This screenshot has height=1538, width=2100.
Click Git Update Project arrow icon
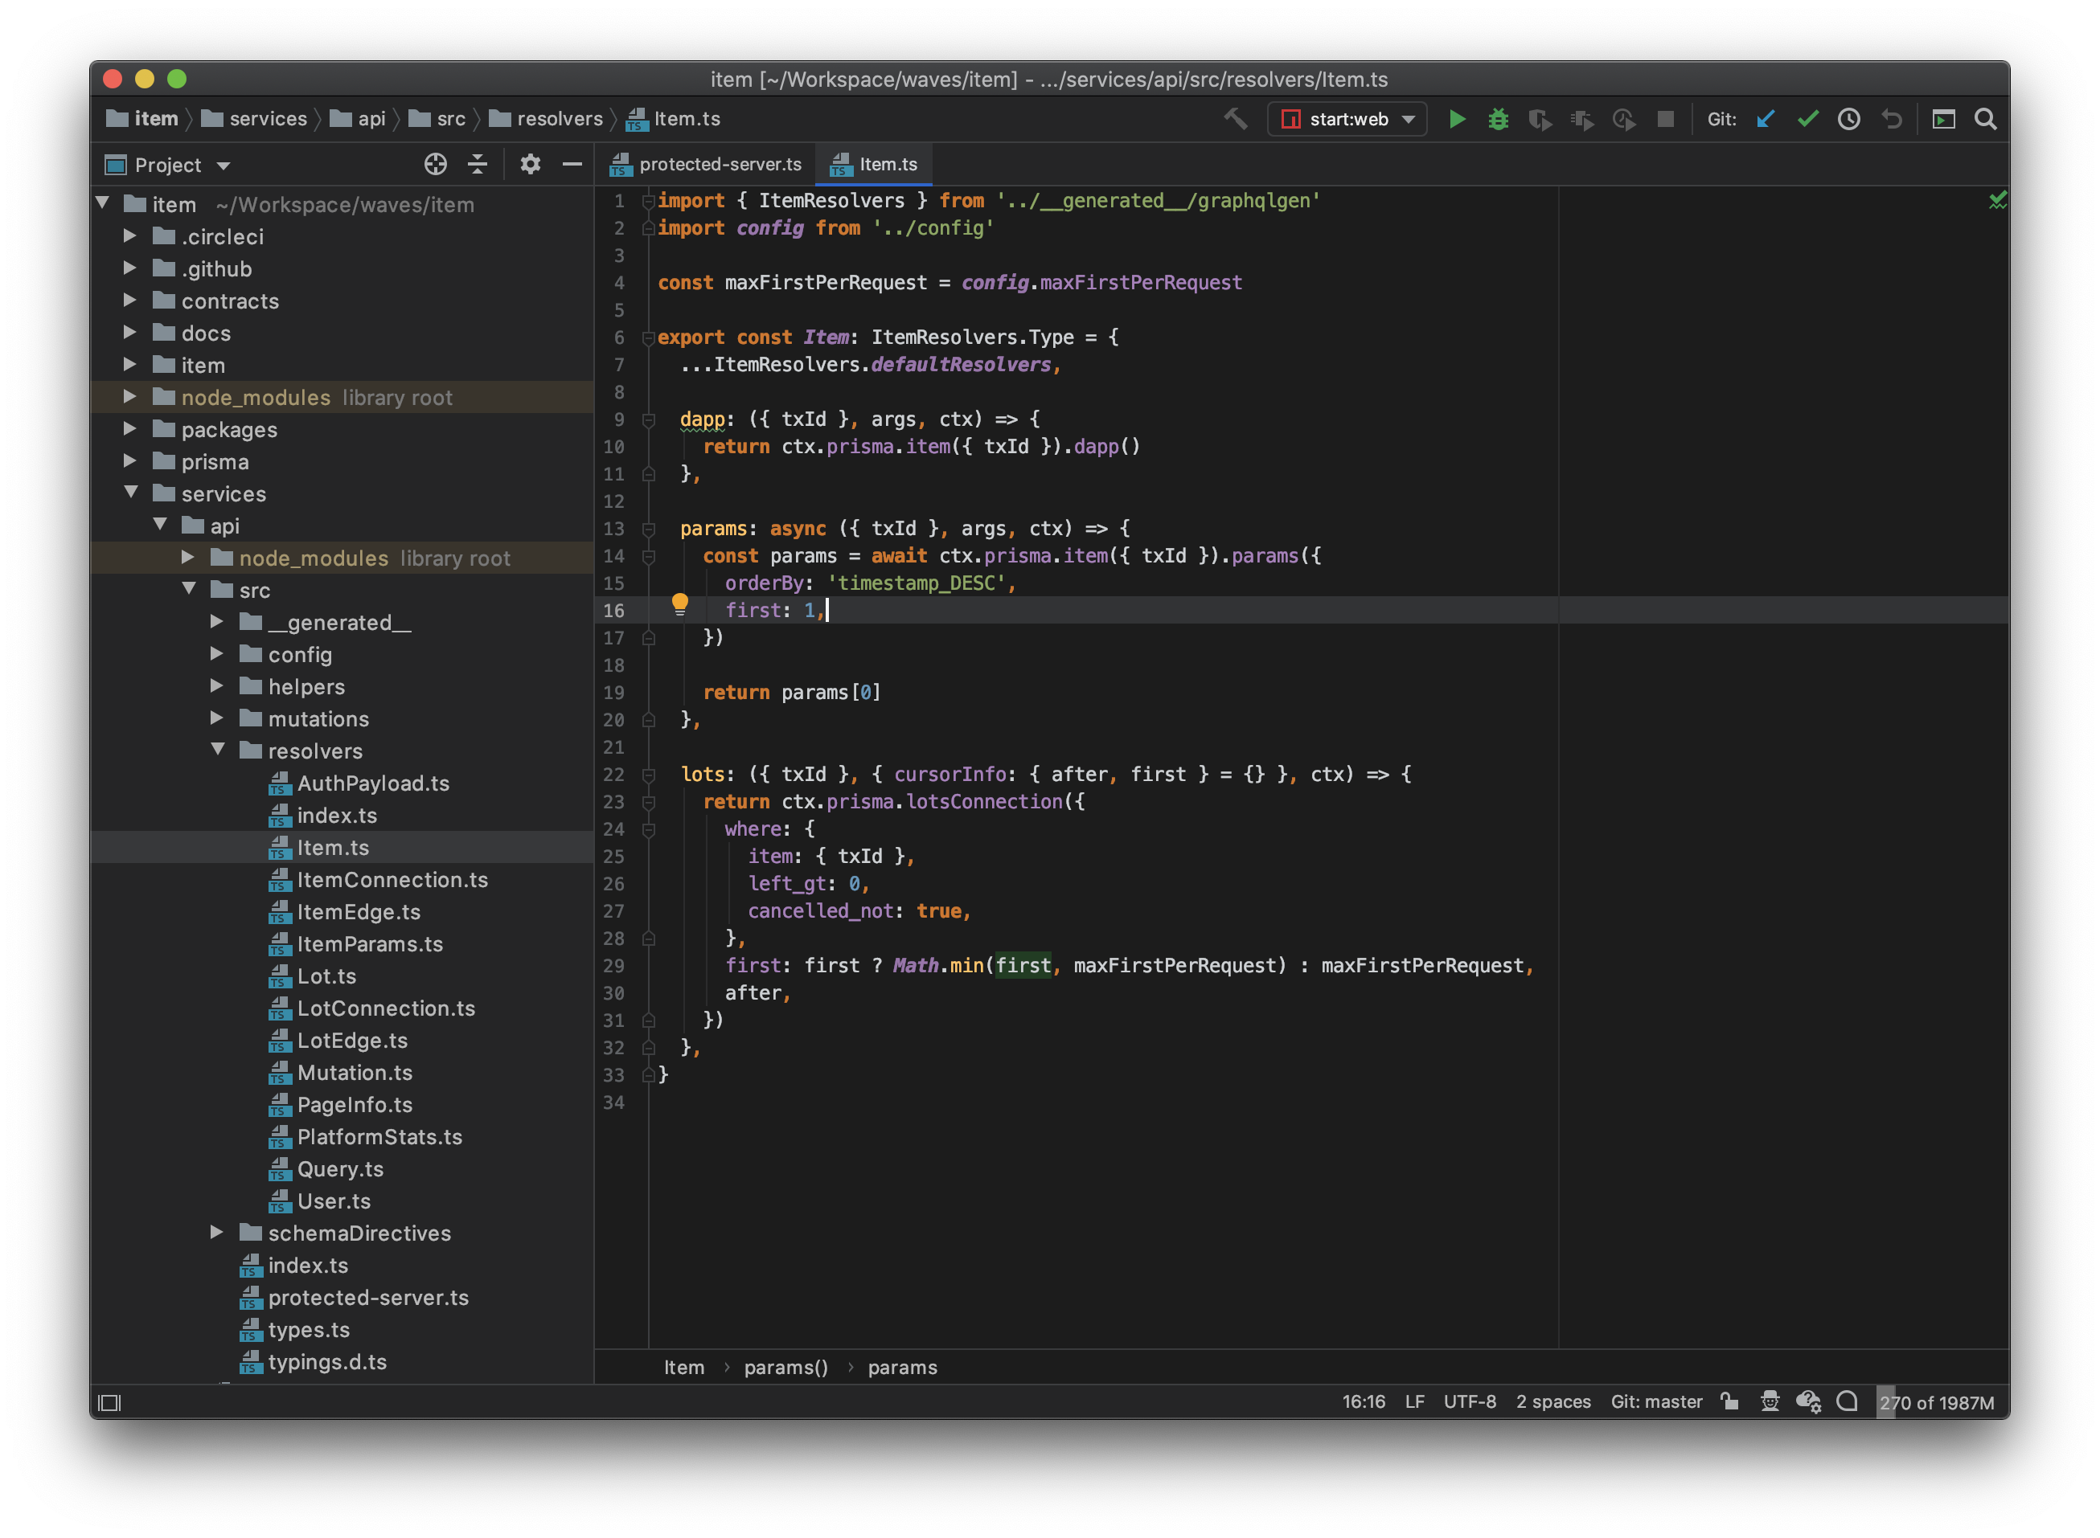click(x=1765, y=119)
